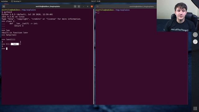Click the new tab icon in left terminal
Screen dimensions: 199x112
(x=4, y=6)
